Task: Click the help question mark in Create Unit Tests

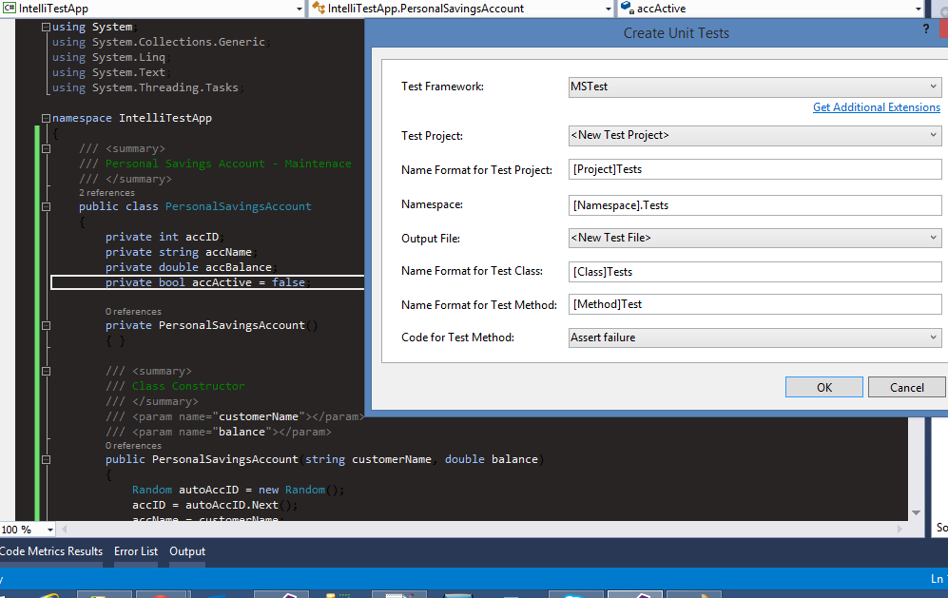Action: click(x=925, y=29)
